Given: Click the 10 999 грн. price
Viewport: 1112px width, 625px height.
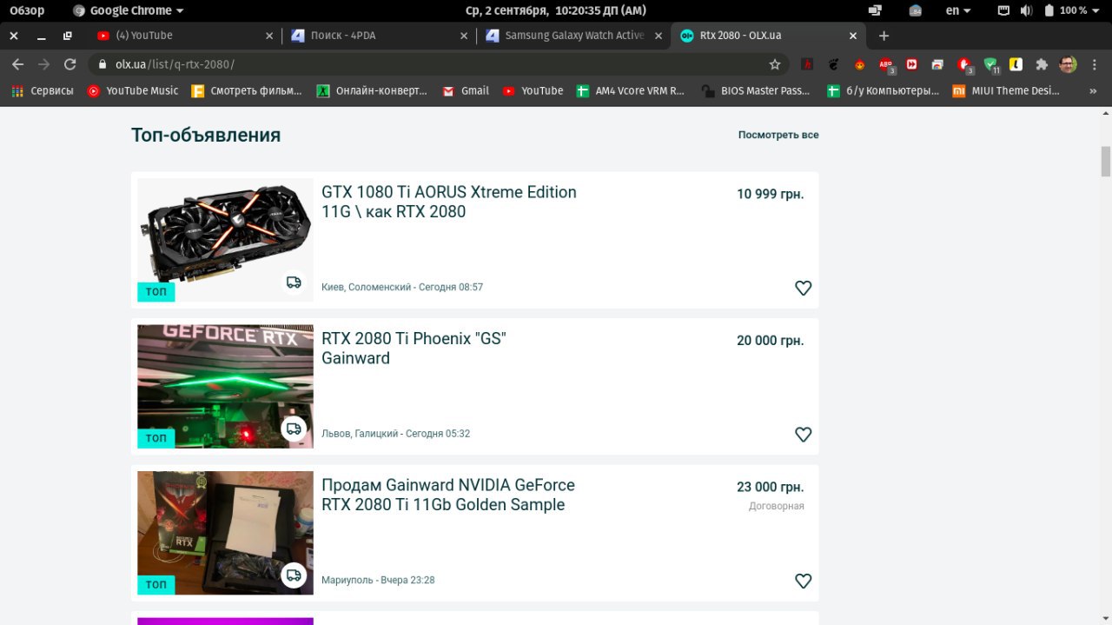Looking at the screenshot, I should [771, 194].
